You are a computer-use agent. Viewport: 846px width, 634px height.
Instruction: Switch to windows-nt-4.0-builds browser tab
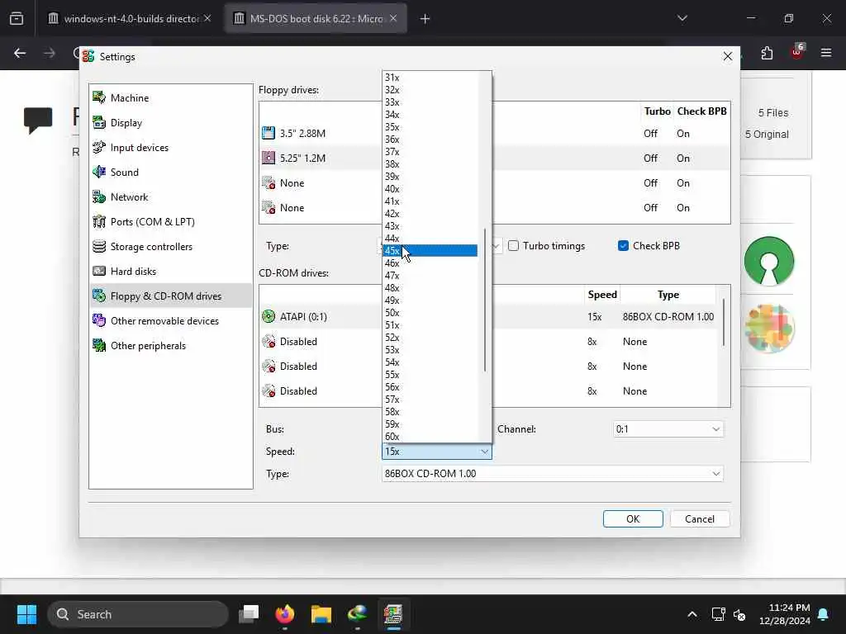click(130, 18)
